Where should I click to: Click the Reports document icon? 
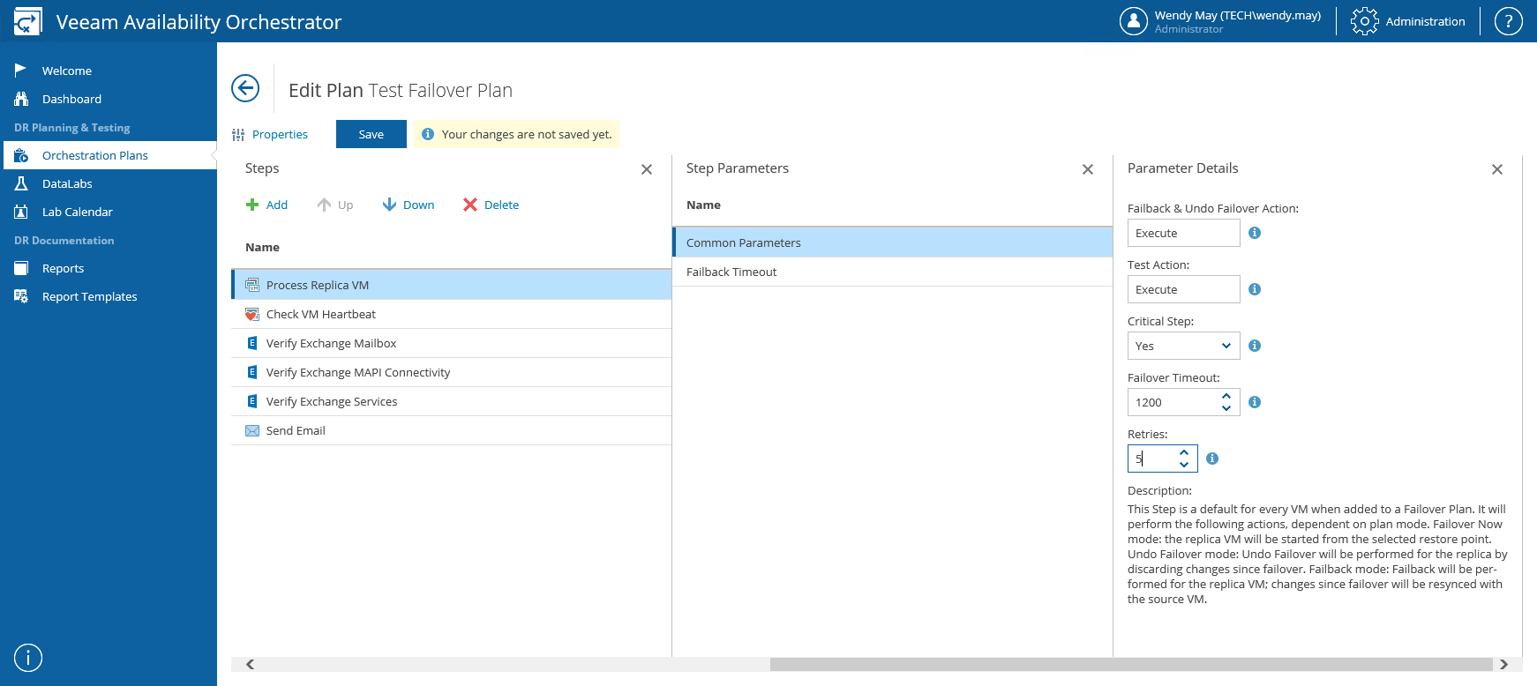click(21, 268)
